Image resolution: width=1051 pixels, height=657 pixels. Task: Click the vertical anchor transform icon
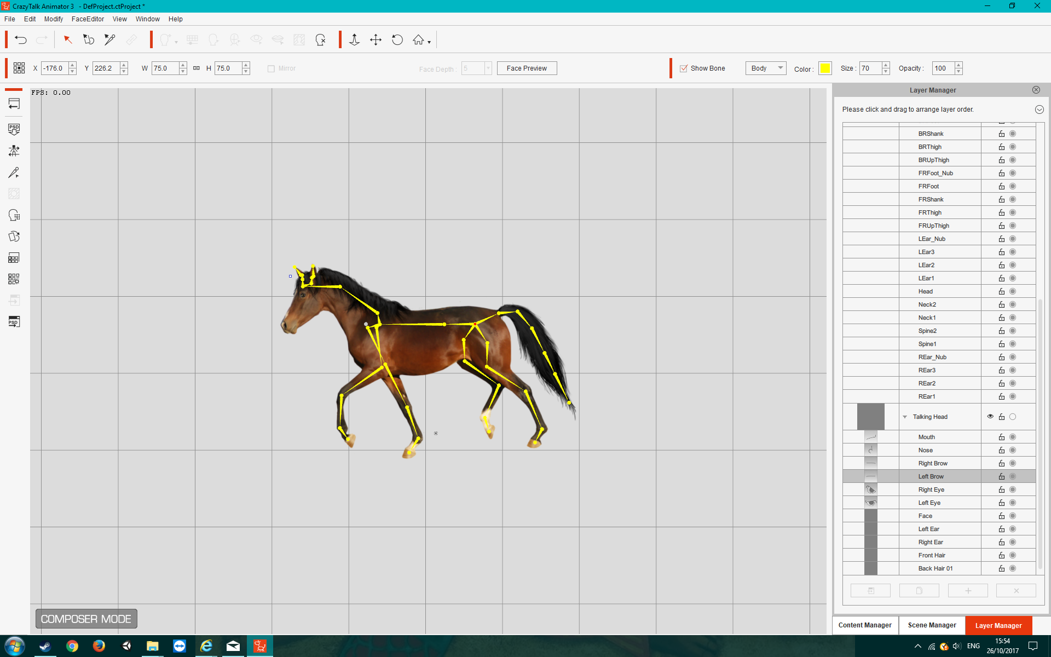pyautogui.click(x=354, y=39)
